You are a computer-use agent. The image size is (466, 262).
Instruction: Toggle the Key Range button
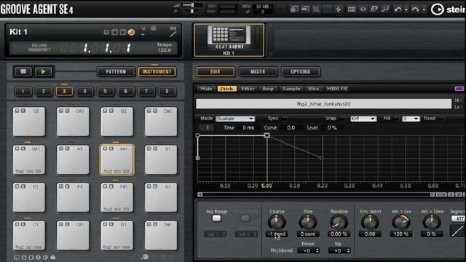[x=216, y=218]
